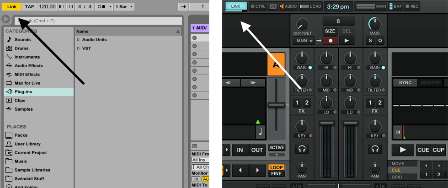448x188 pixels.
Task: Click Traktor mixer layout icon in header
Action: pos(273,6)
